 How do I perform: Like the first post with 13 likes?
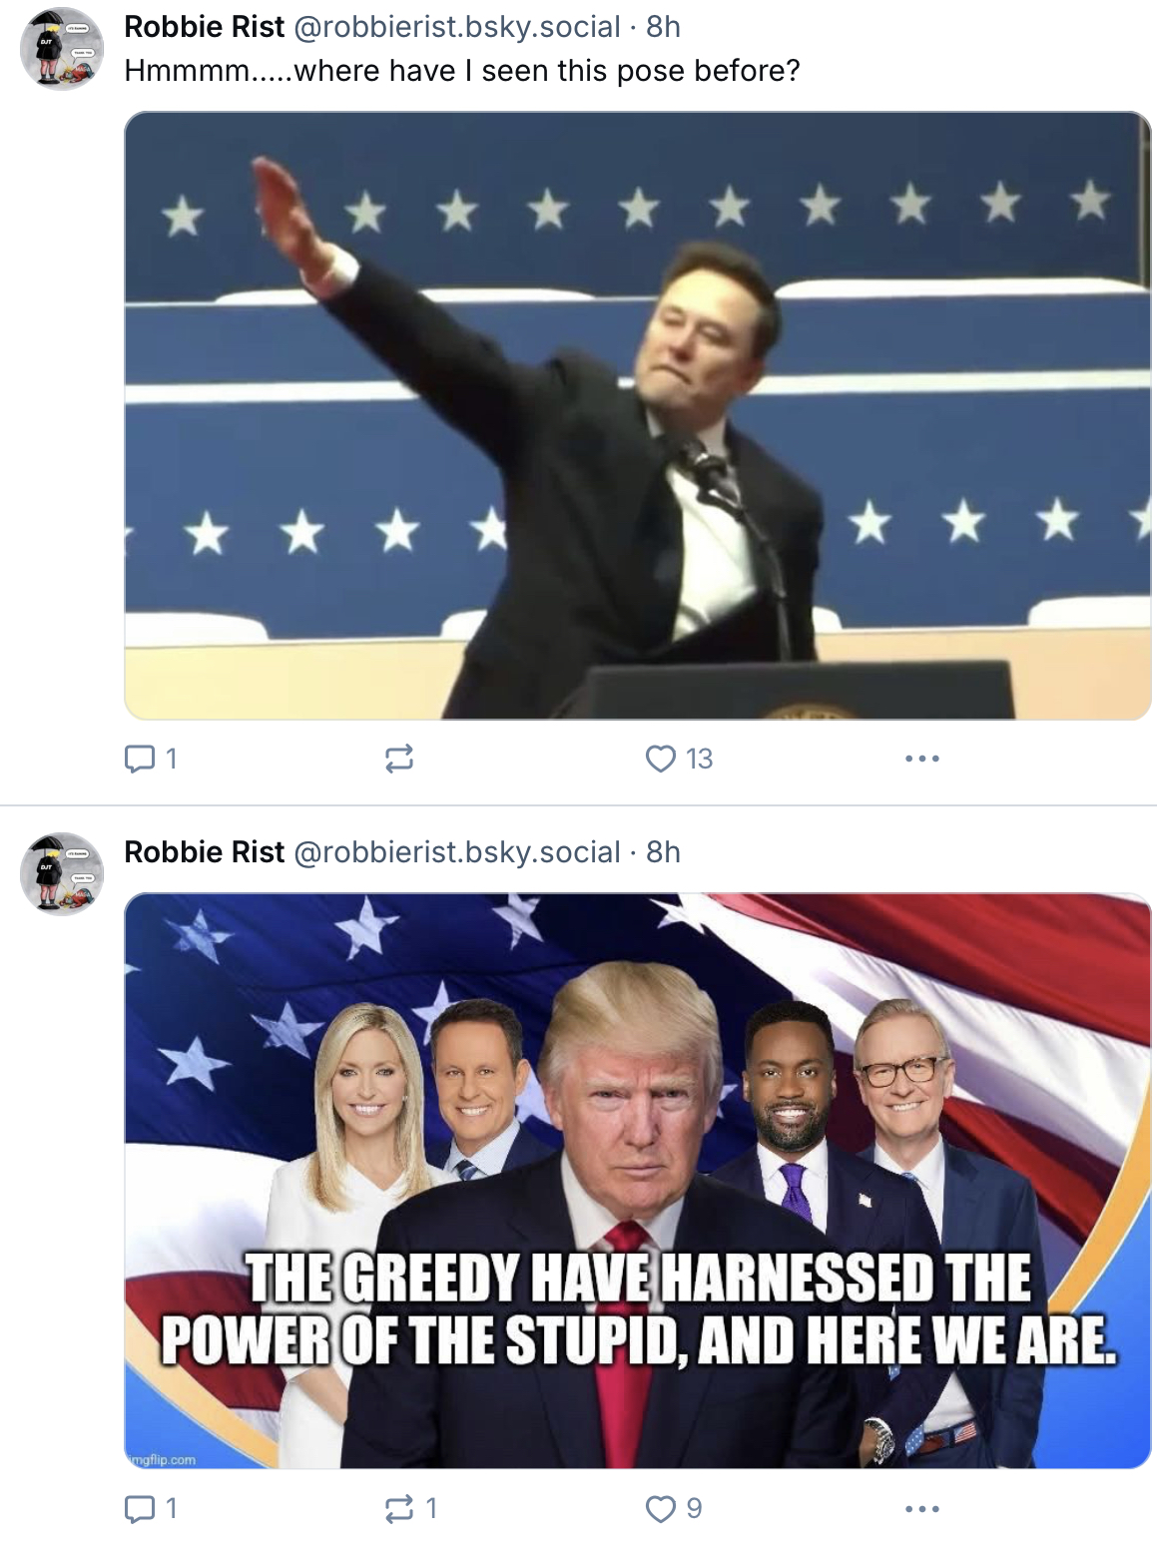pyautogui.click(x=679, y=760)
